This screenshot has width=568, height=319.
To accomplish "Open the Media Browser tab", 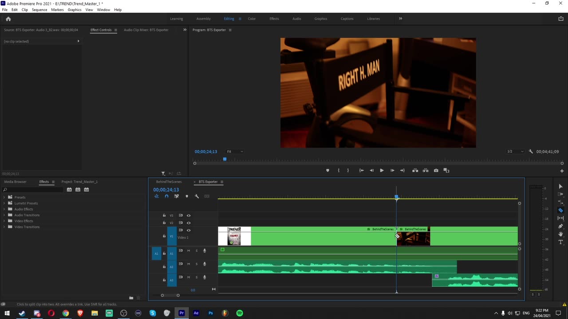I will tap(15, 182).
